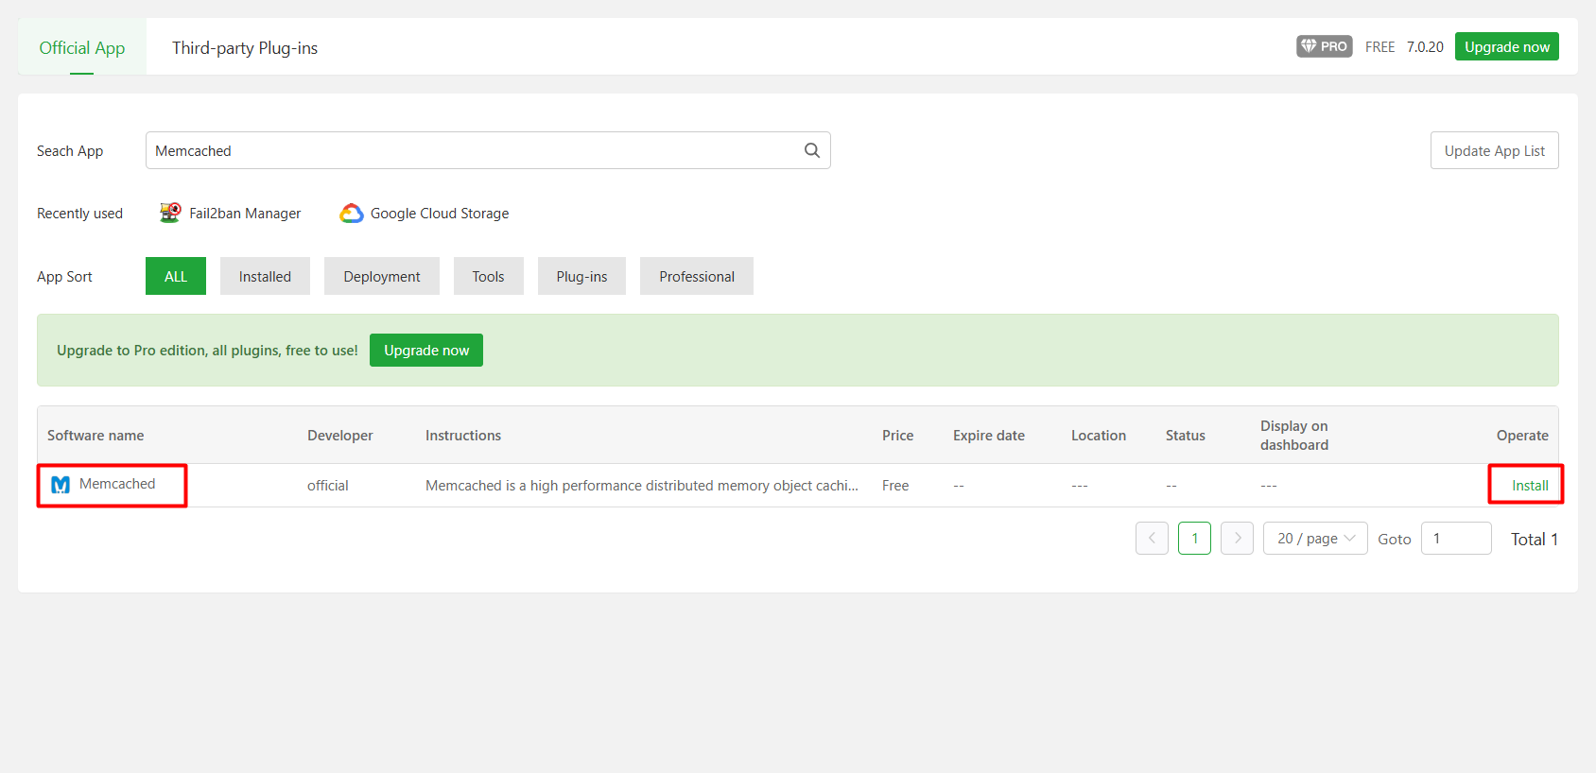Click the PRO diamond badge
1596x773 pixels.
point(1324,46)
